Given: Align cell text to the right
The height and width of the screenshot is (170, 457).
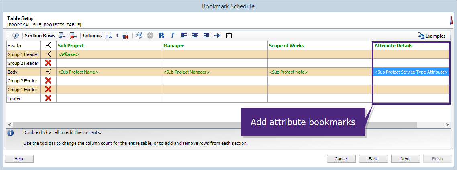Looking at the screenshot, I should pos(206,36).
